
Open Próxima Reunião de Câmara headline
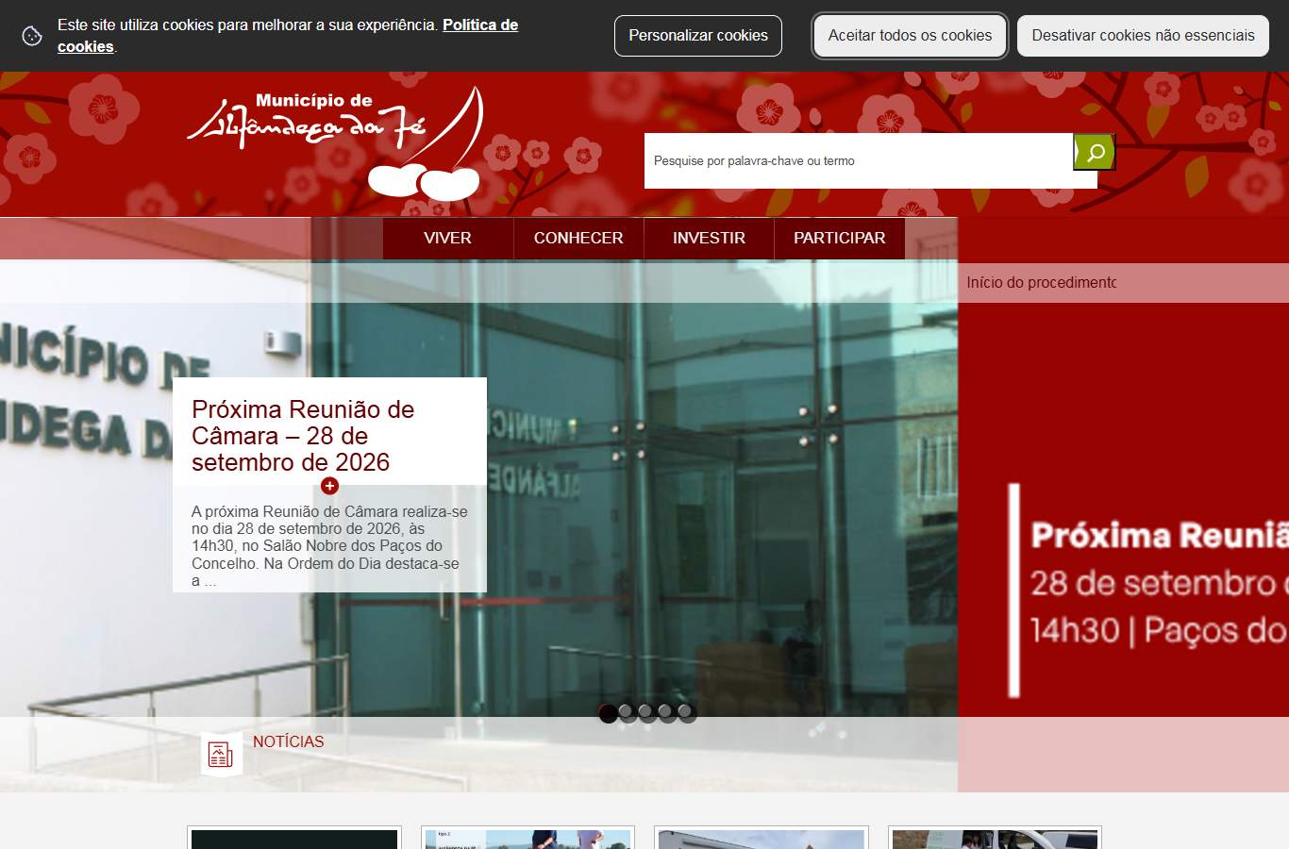303,436
